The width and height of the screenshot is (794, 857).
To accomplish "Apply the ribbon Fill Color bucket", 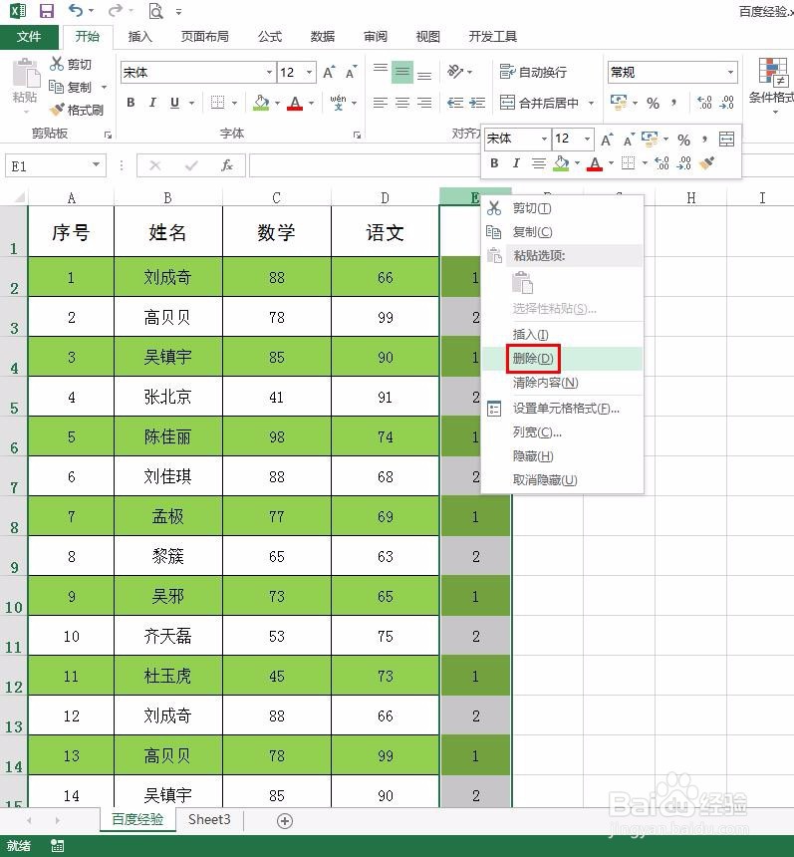I will [x=261, y=103].
